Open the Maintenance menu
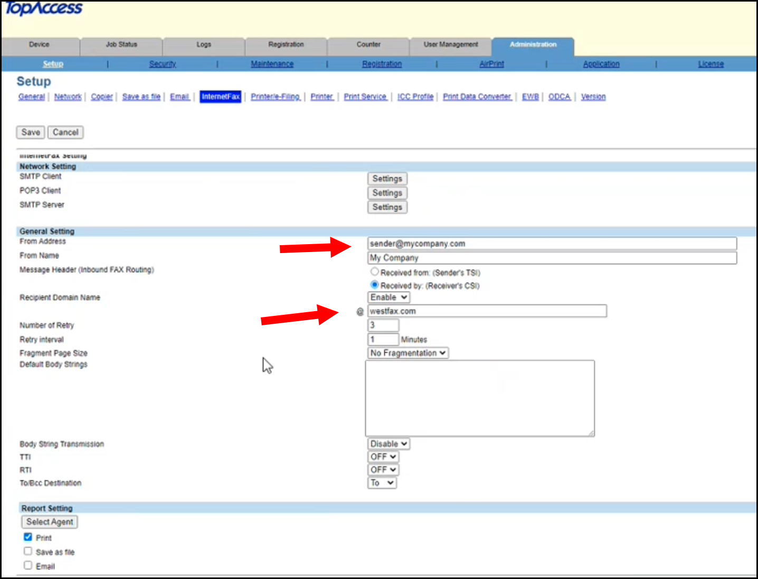Screen dimensions: 758x579 click(272, 63)
